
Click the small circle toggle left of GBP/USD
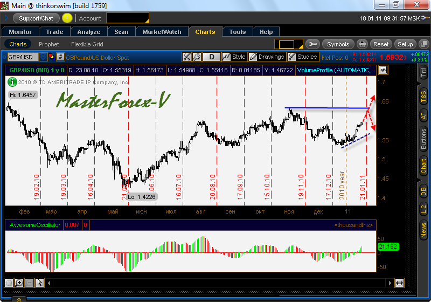coord(4,57)
